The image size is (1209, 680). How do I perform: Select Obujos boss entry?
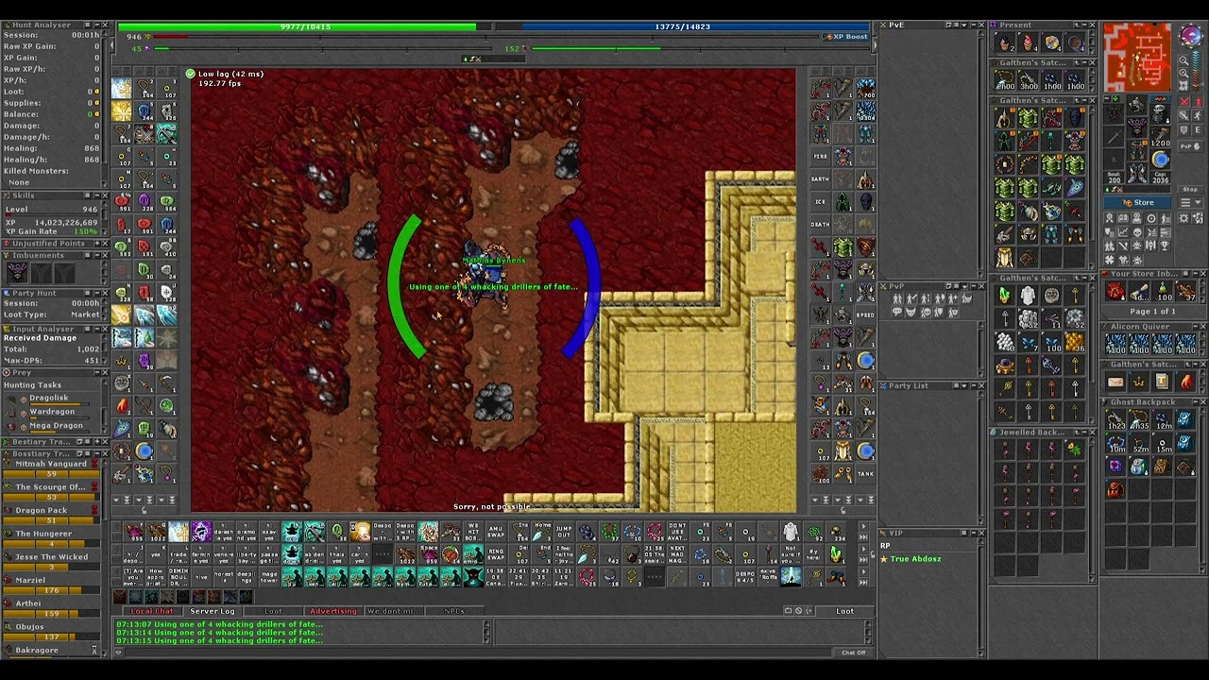51,630
